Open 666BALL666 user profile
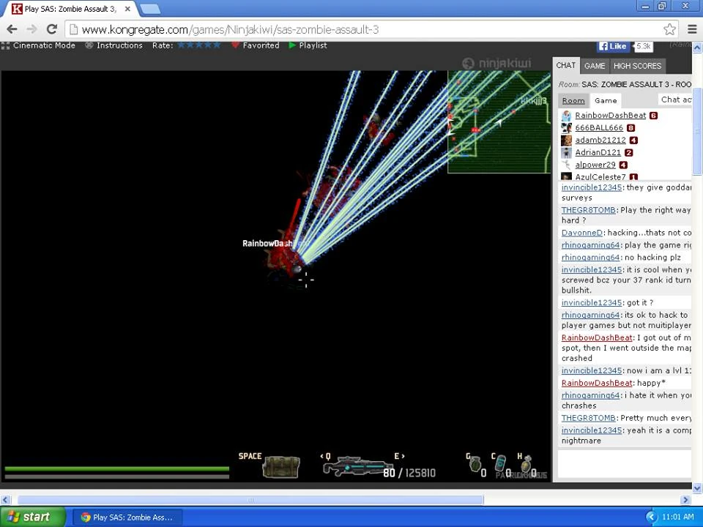 [x=599, y=127]
